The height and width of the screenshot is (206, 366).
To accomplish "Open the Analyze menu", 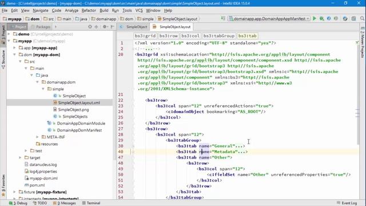I will (x=71, y=10).
